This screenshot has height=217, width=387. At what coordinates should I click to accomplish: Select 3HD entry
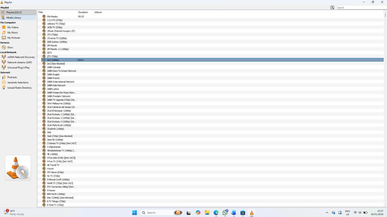pyautogui.click(x=49, y=132)
